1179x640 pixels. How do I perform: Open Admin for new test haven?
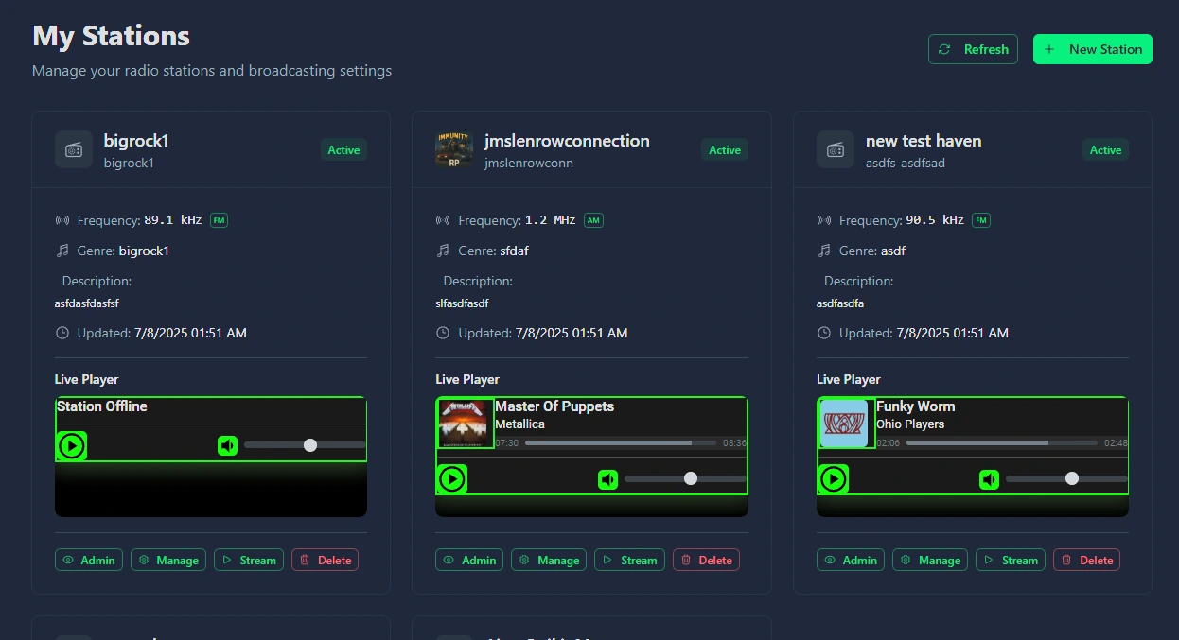click(x=851, y=560)
